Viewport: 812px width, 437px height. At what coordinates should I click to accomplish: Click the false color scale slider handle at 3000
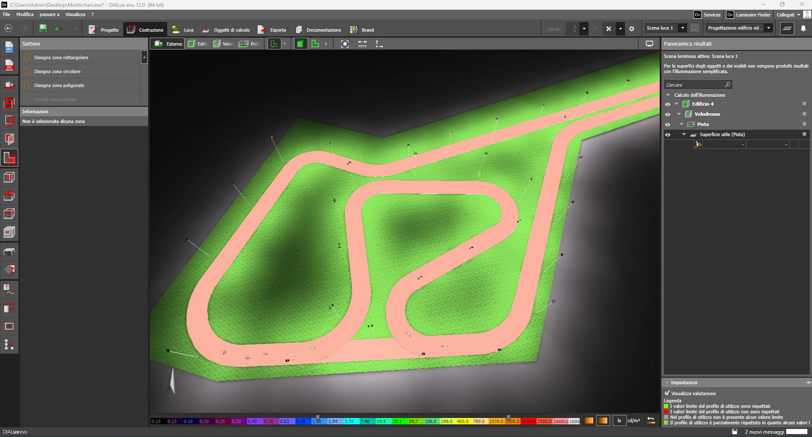(x=509, y=417)
